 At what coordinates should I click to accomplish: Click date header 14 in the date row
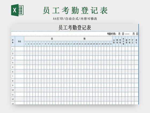pos(63,44)
